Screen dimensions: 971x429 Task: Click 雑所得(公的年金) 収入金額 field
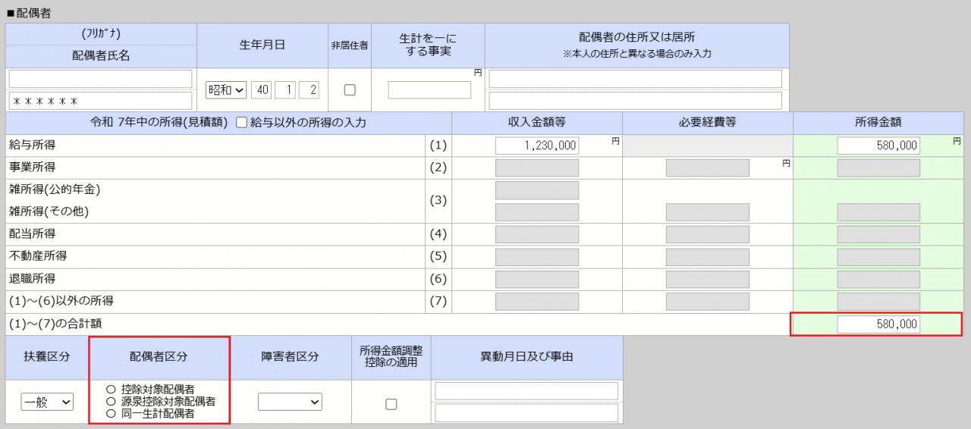(537, 189)
